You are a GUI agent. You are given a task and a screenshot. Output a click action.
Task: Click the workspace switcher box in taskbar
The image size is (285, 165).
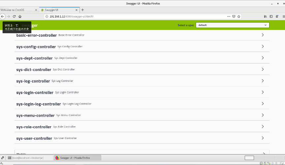pyautogui.click(x=249, y=158)
